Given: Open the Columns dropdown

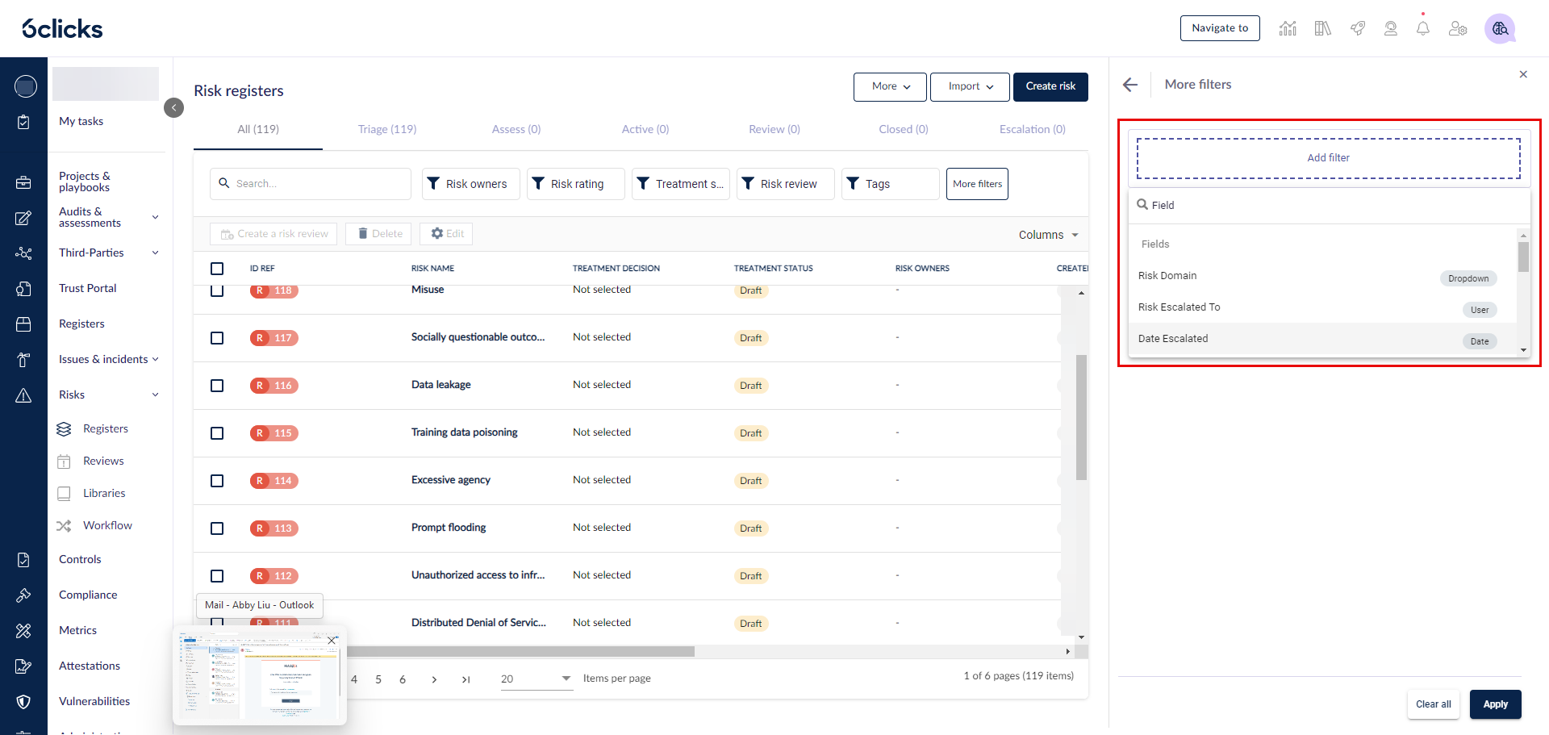Looking at the screenshot, I should [x=1048, y=235].
